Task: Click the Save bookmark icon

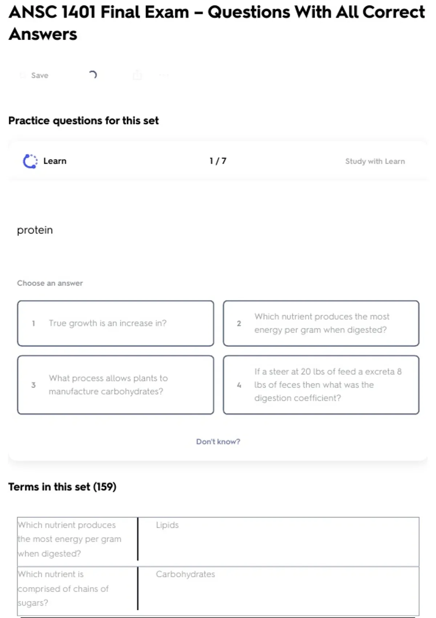Action: coord(23,75)
